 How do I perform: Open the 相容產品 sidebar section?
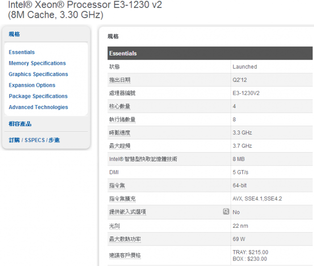point(20,124)
